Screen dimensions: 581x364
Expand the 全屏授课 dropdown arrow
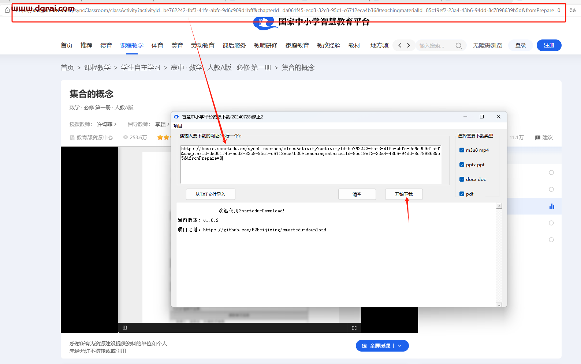(400, 346)
